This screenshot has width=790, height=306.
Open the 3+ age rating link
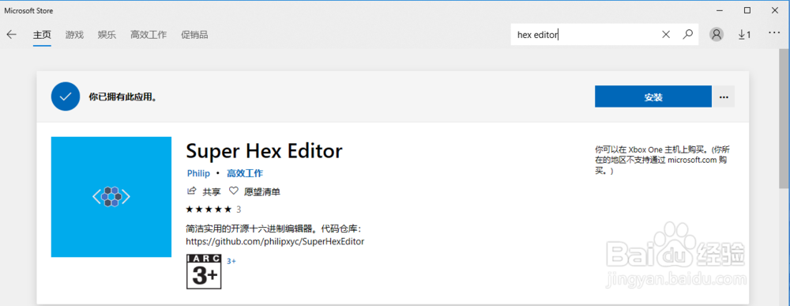(x=231, y=261)
